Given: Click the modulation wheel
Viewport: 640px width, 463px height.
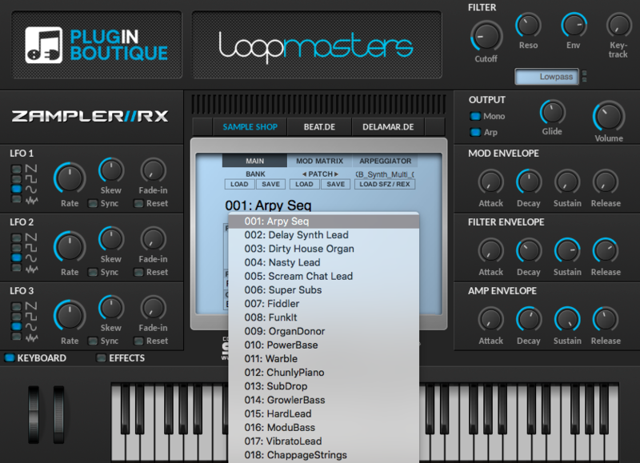Looking at the screenshot, I should click(58, 415).
